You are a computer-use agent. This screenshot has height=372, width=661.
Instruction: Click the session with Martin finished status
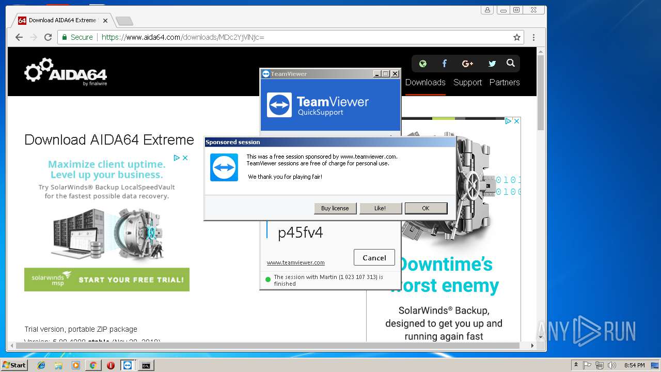[328, 280]
